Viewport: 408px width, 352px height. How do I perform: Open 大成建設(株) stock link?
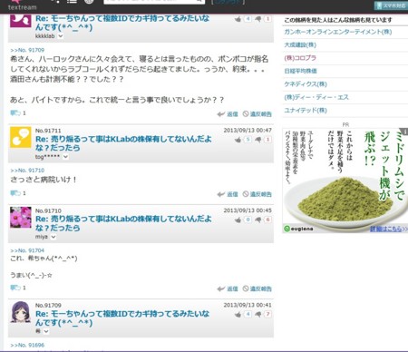[300, 44]
